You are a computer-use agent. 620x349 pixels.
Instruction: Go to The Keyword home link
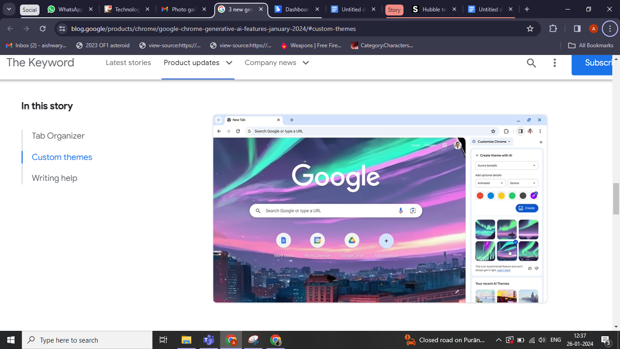(x=40, y=63)
